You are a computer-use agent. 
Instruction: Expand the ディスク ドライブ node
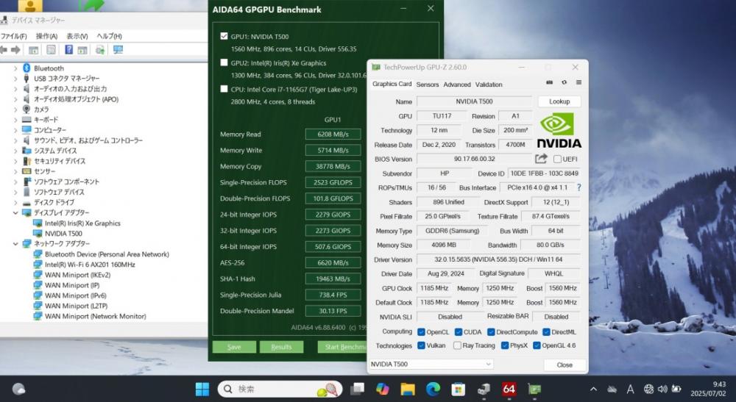point(15,202)
